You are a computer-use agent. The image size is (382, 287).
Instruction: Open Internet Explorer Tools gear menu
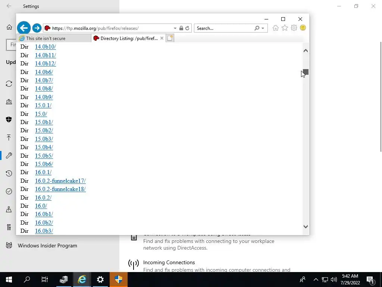294,28
